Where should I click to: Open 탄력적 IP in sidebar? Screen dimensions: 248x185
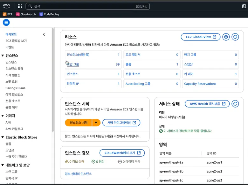(x=11, y=178)
